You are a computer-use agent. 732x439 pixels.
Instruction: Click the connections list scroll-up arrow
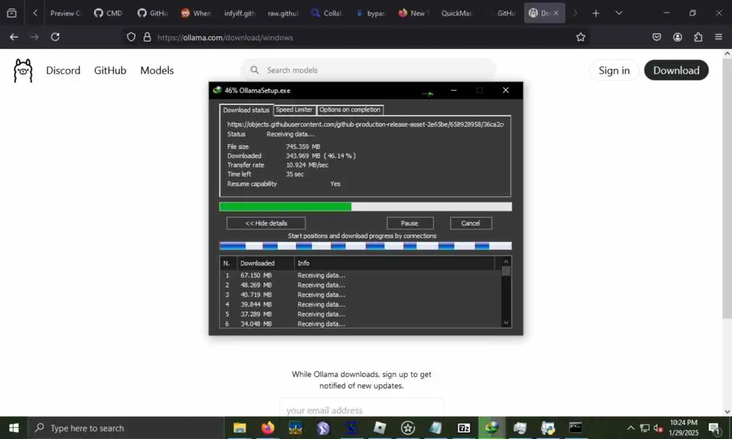point(506,262)
